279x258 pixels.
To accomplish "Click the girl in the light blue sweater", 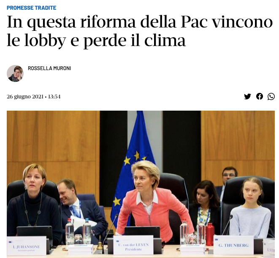I will click(x=251, y=207).
